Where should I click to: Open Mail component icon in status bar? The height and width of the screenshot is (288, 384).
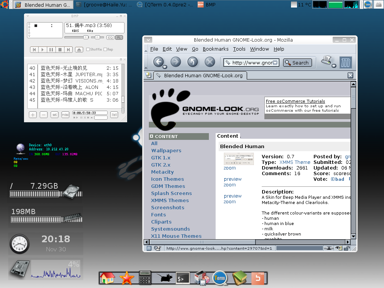click(157, 248)
